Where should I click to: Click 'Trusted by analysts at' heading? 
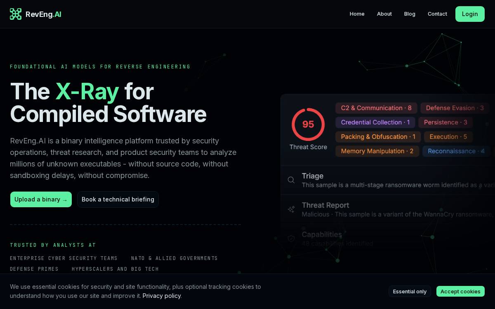(53, 245)
